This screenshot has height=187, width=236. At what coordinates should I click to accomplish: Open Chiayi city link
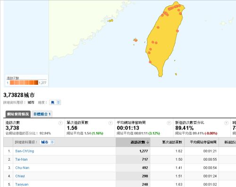click(20, 176)
